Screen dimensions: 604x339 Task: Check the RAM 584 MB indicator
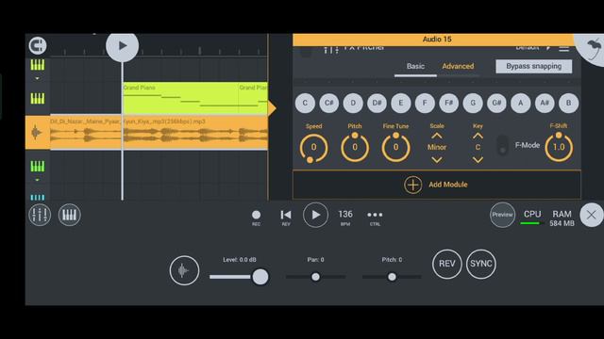pyautogui.click(x=562, y=218)
